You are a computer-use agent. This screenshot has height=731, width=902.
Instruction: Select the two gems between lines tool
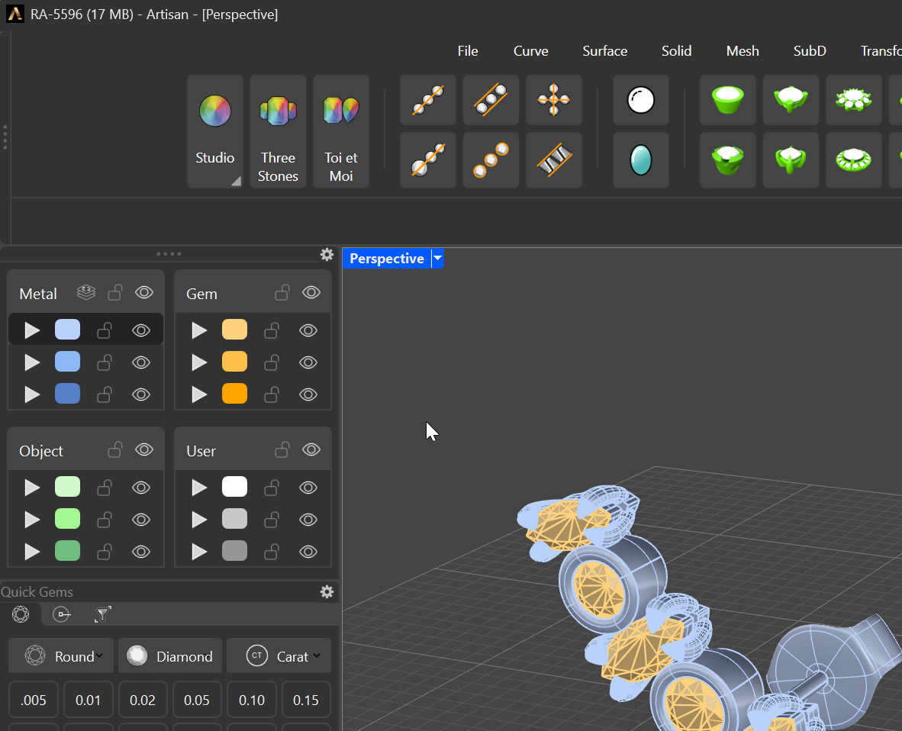tap(491, 100)
